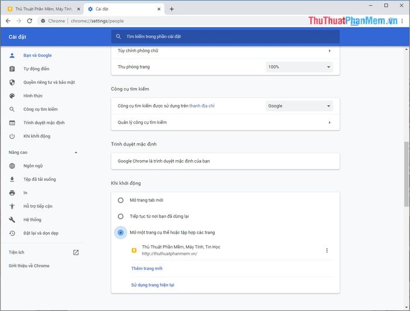Click the reset and cleanup history icon
Viewport: 410px width, 311px height.
point(12,233)
